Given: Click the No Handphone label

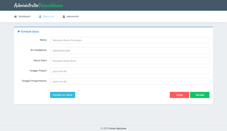Looking at the screenshot, I should 38,50.
